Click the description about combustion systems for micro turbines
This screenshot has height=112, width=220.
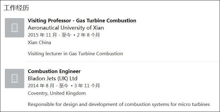(x=119, y=104)
